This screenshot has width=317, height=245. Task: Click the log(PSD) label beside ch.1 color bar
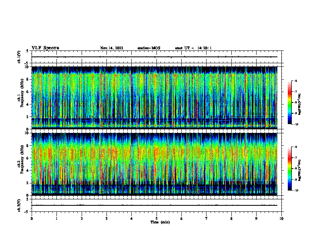[300, 104]
